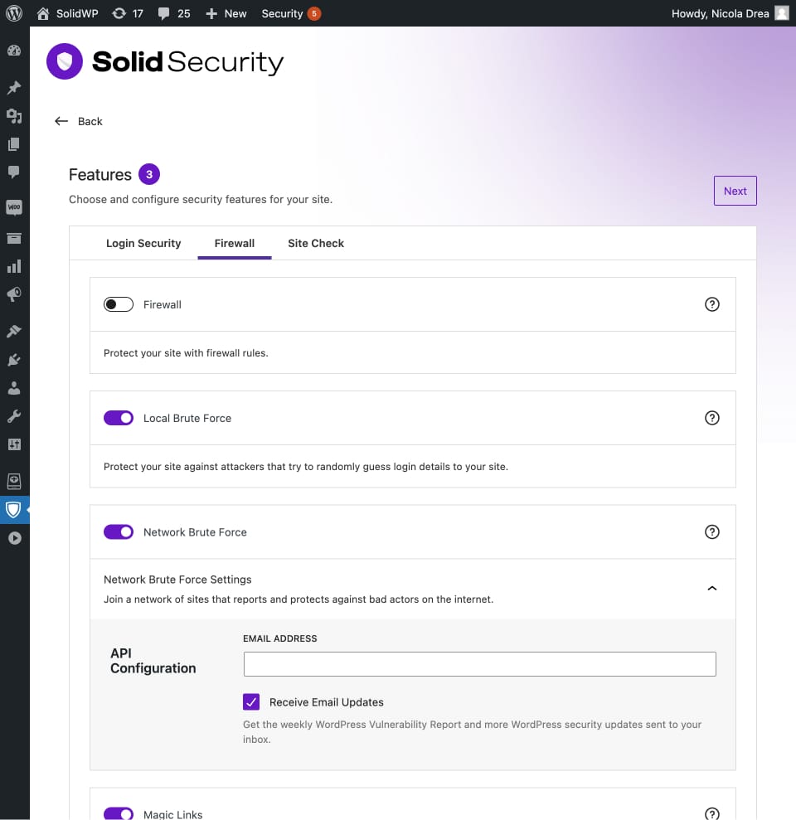Open the Dashboard sidebar icon
This screenshot has width=796, height=820.
click(14, 51)
